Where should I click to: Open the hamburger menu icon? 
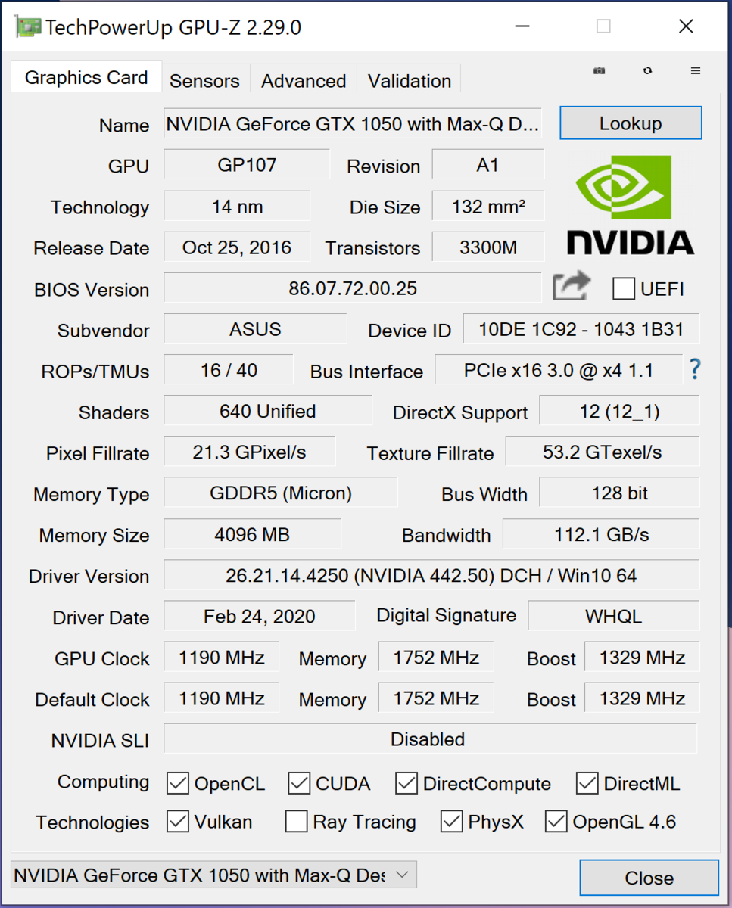click(x=696, y=70)
